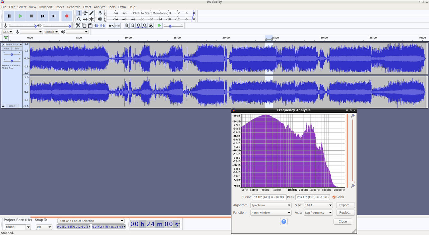Click the Replot... button
Viewport: 429px width, 235px height.
[x=345, y=213]
